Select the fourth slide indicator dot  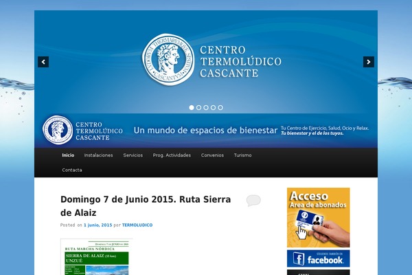point(213,108)
